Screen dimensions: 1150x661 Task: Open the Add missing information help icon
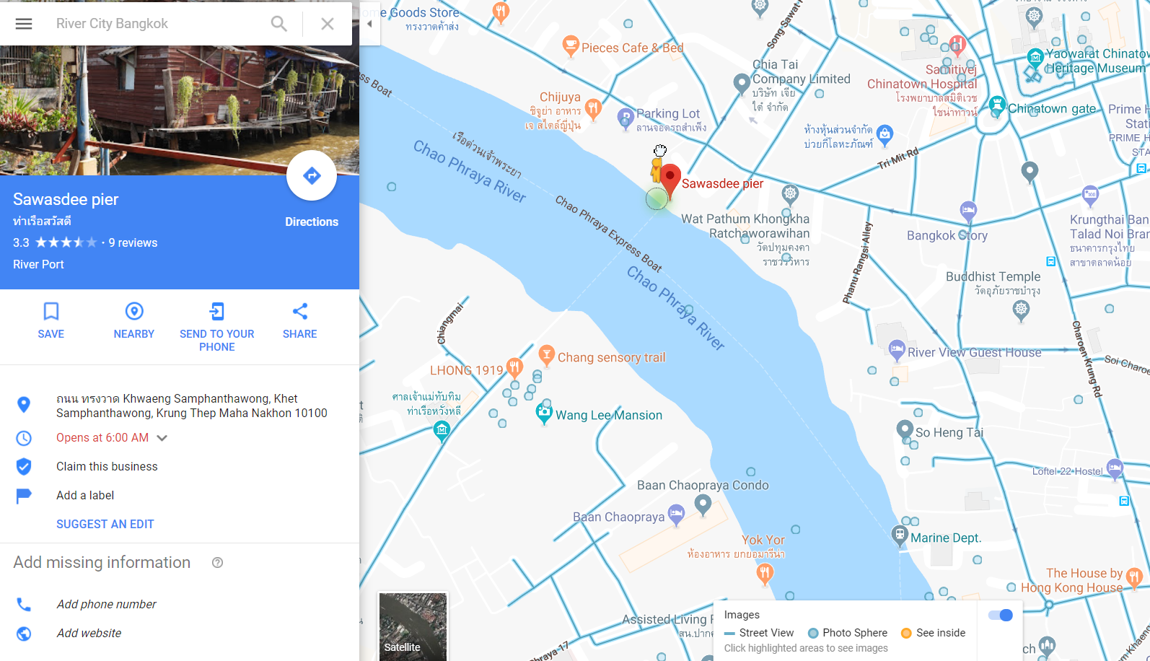pyautogui.click(x=217, y=563)
